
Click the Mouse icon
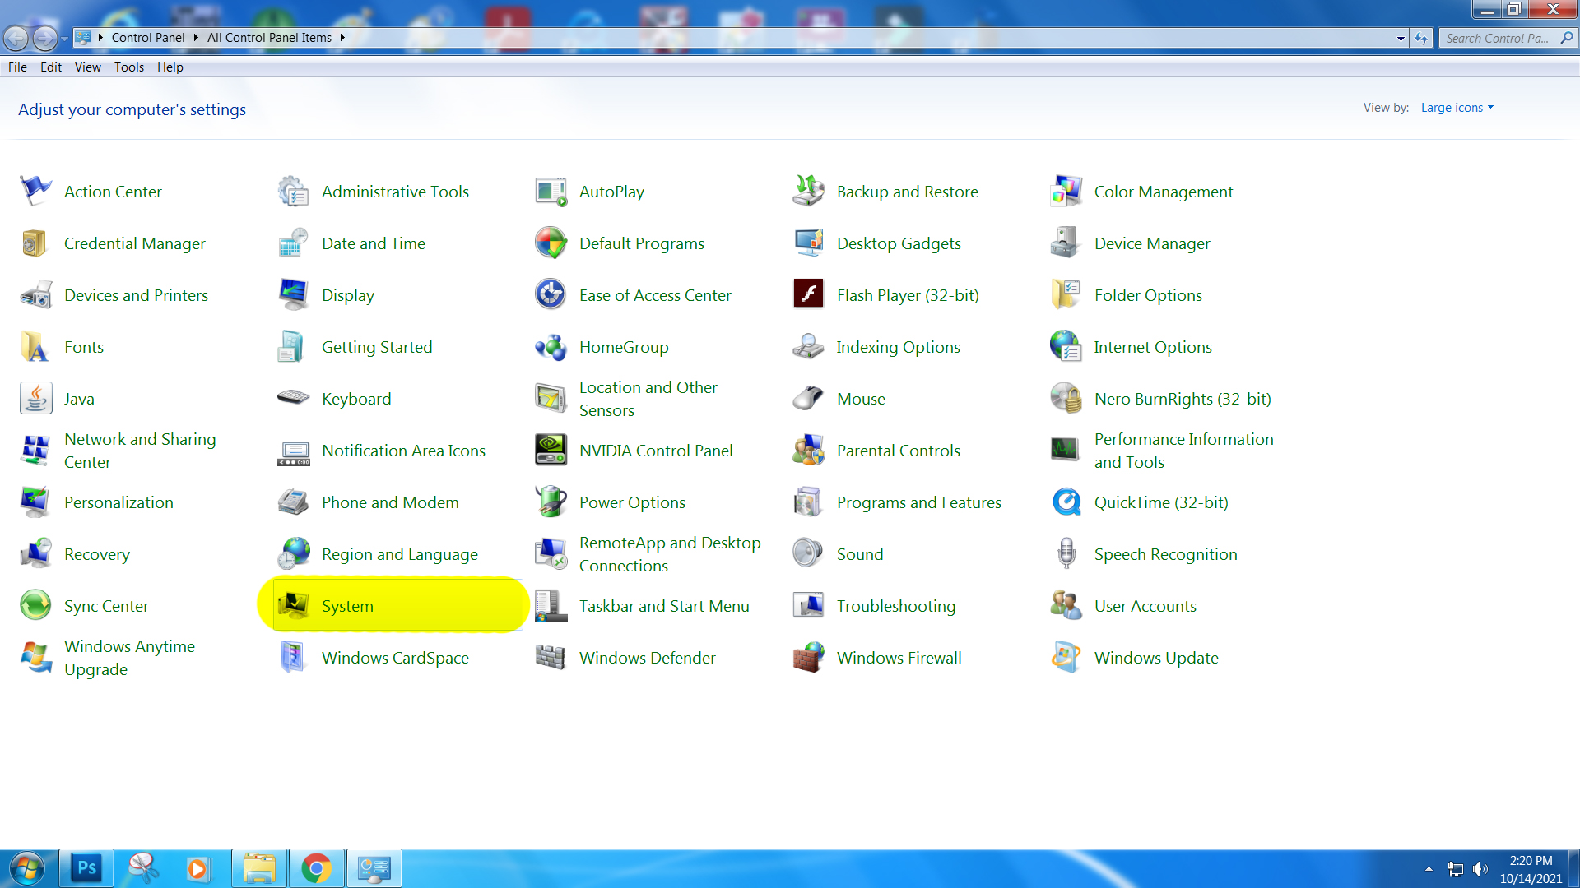(x=808, y=399)
